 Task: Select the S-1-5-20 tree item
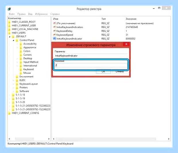coord(20,102)
